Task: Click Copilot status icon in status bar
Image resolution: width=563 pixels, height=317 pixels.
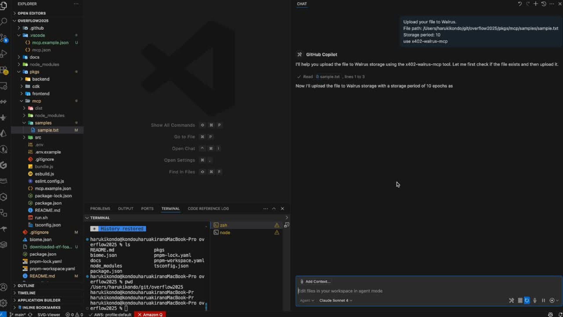Action: (x=550, y=314)
